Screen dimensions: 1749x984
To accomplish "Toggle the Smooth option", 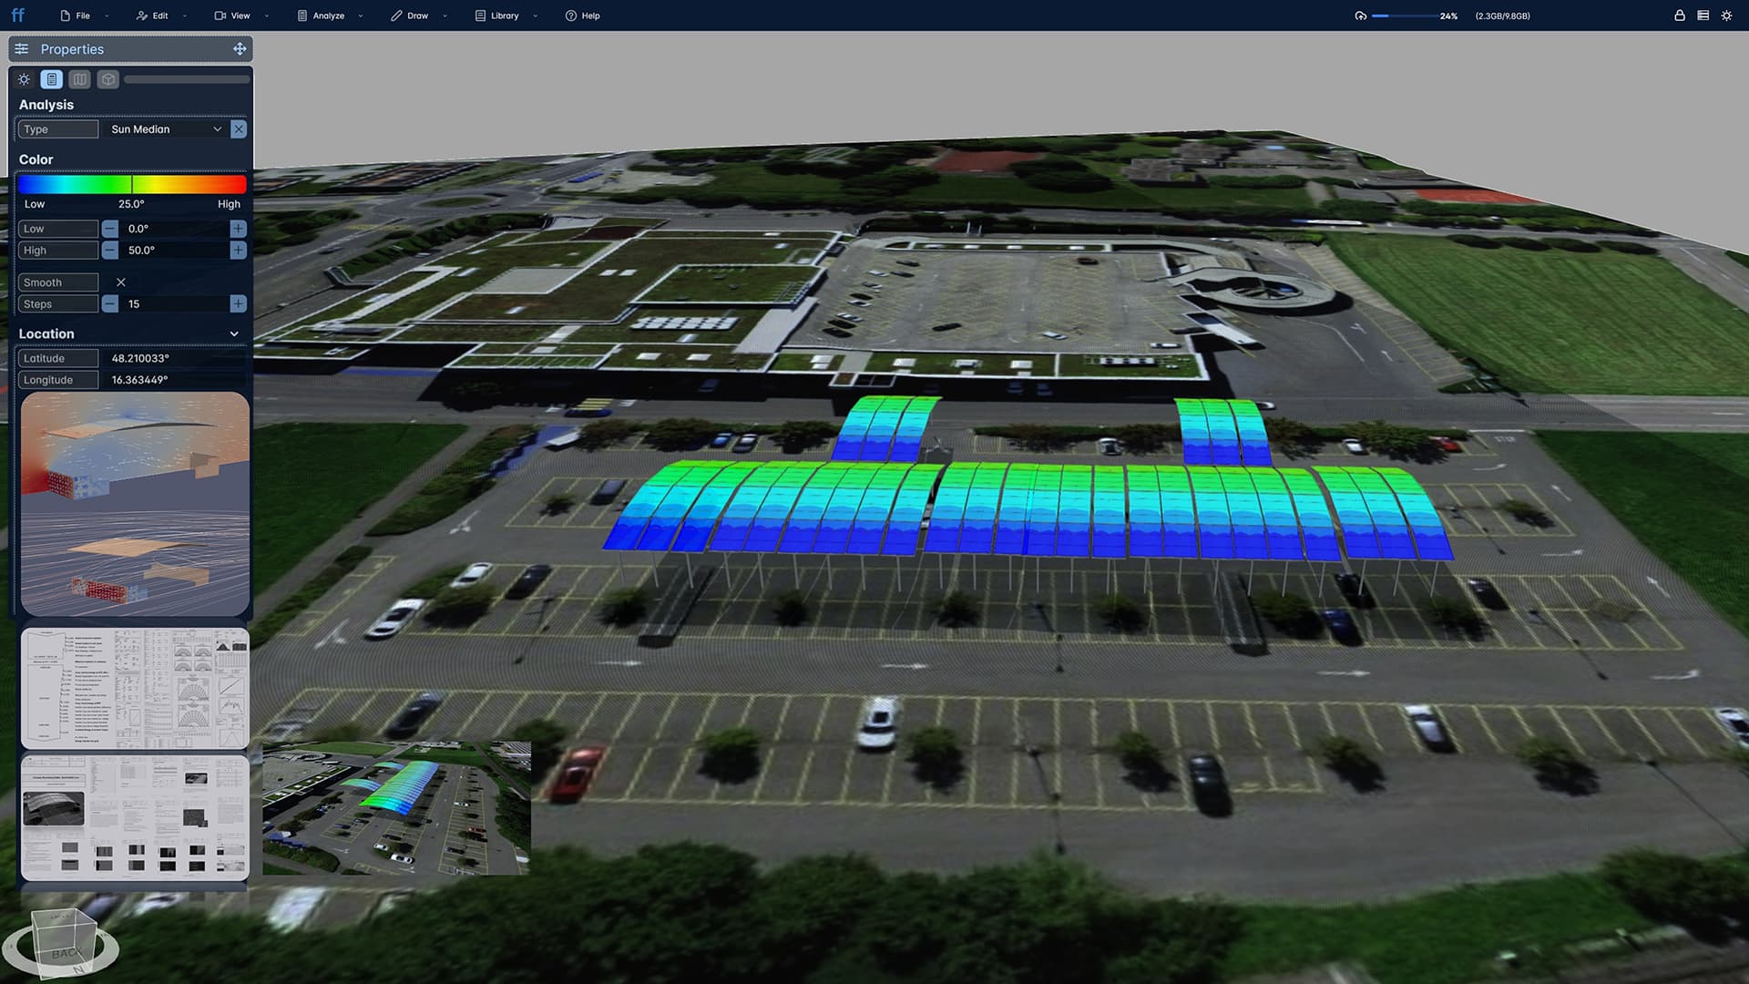I will (x=121, y=282).
